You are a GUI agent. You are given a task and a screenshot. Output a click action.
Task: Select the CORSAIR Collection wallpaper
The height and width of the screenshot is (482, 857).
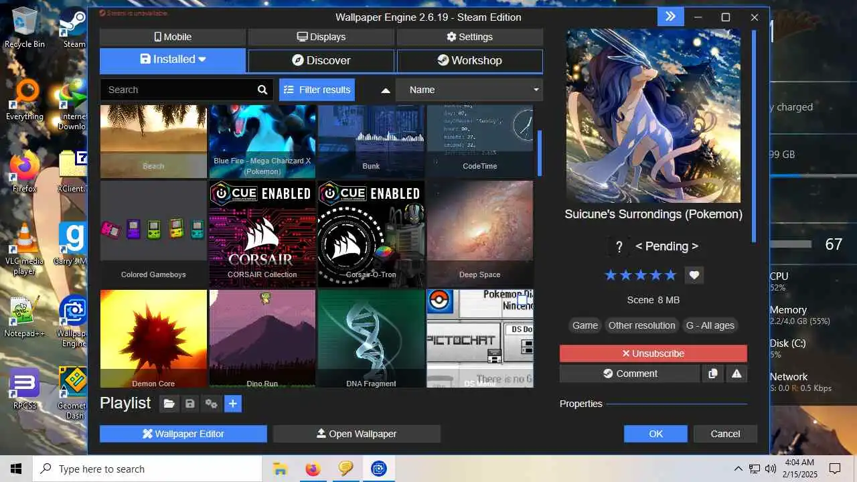[262, 234]
